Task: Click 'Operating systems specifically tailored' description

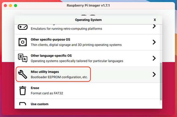Action: point(77,61)
